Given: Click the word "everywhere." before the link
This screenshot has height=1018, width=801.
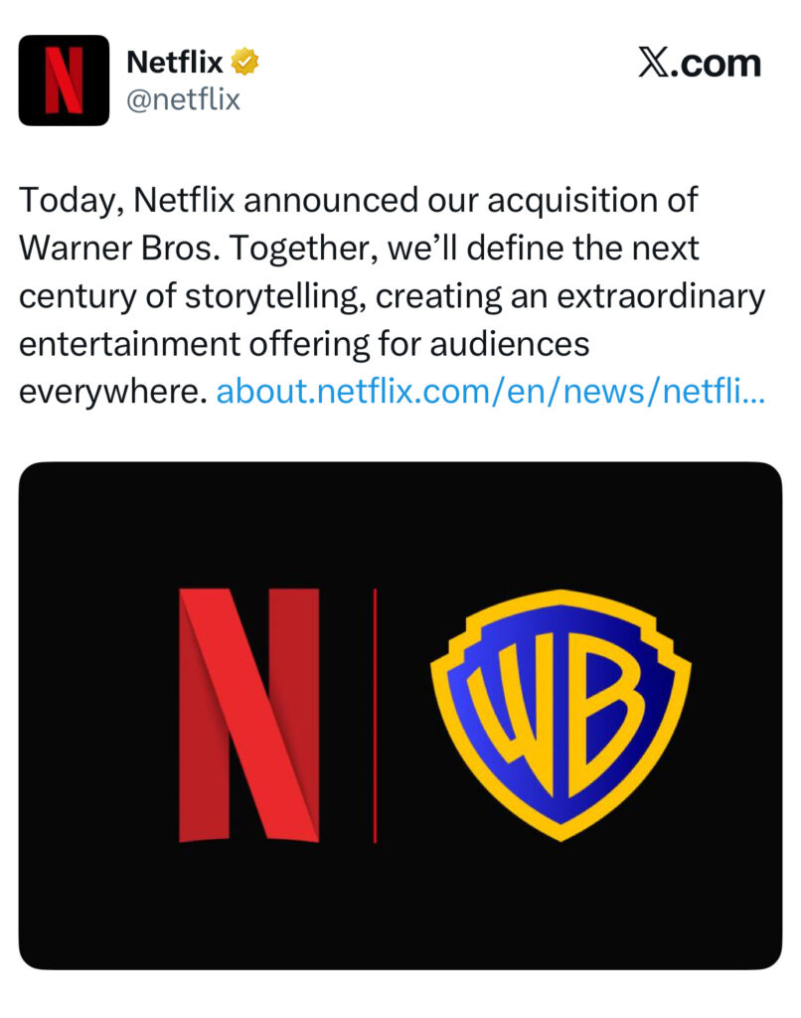Looking at the screenshot, I should pos(112,392).
